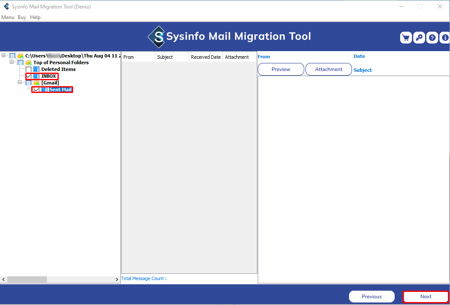Click the Date label in preview pane
The width and height of the screenshot is (450, 305).
point(359,56)
